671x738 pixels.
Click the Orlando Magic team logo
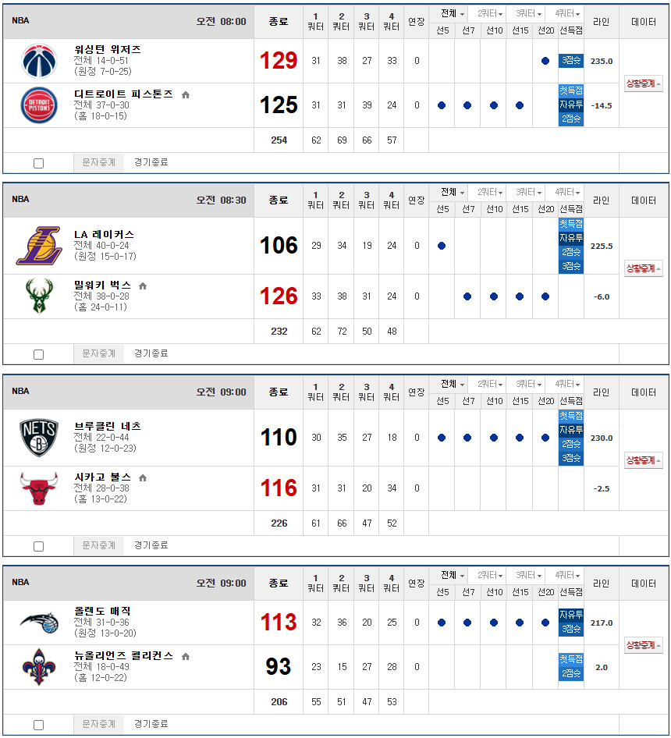(x=39, y=623)
